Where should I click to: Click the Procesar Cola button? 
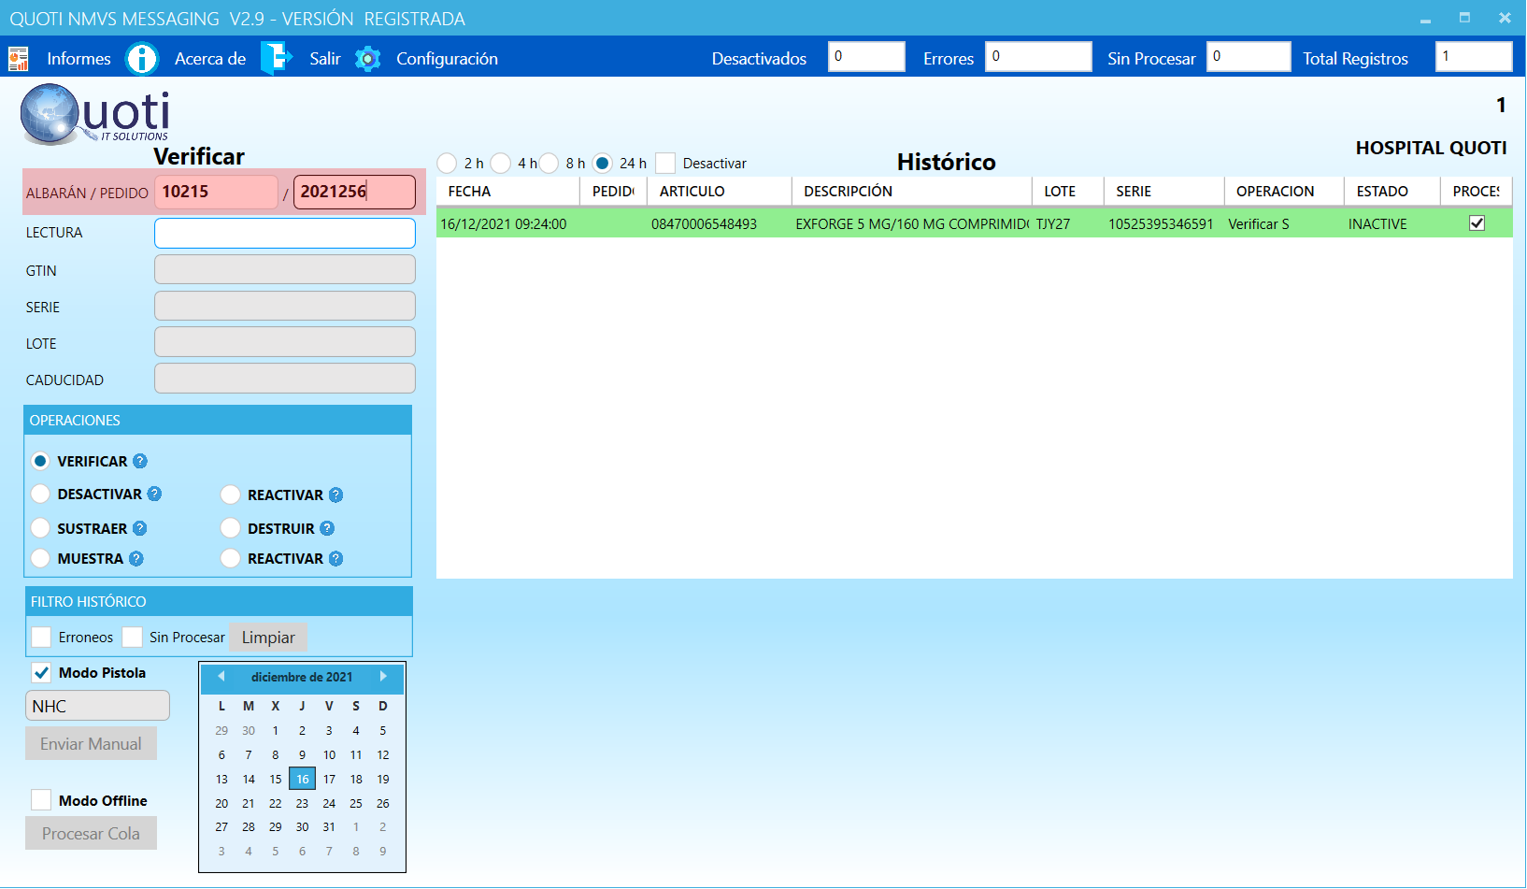click(91, 833)
